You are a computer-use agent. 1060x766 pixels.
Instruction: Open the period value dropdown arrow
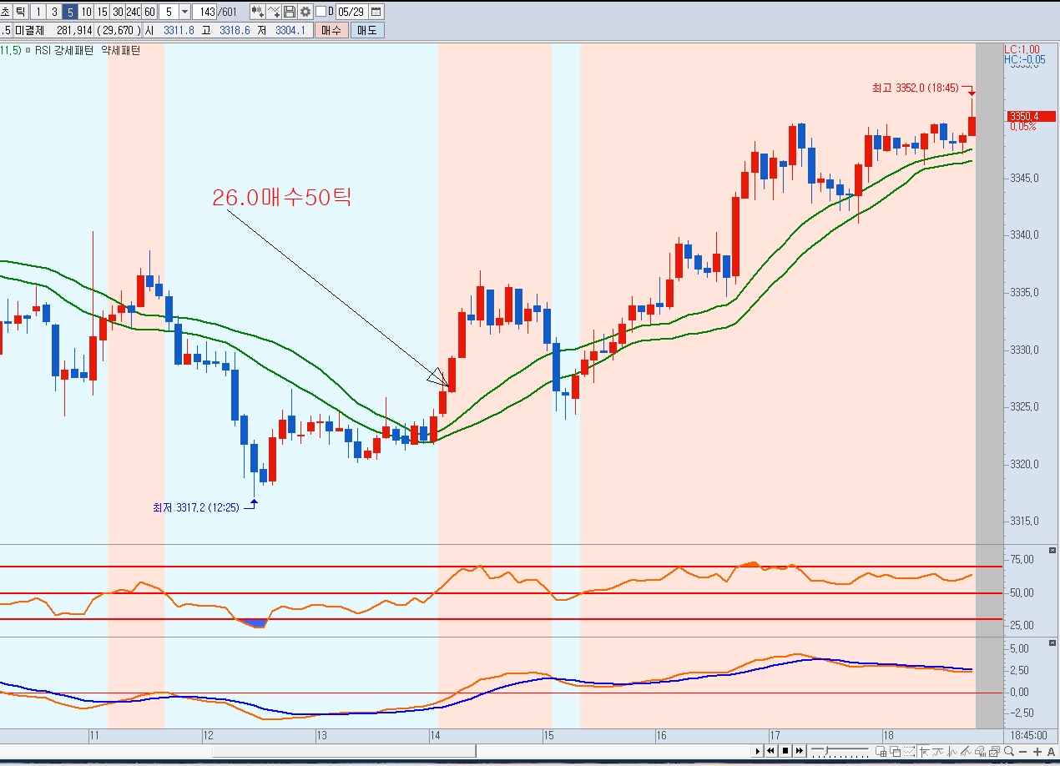(184, 12)
